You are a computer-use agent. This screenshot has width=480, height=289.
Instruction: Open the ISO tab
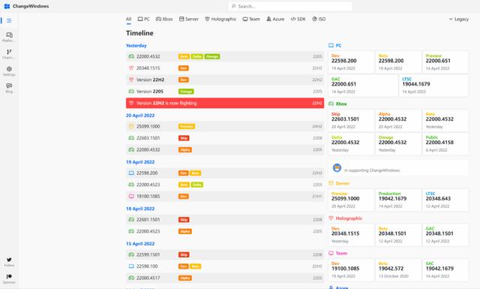tap(319, 19)
